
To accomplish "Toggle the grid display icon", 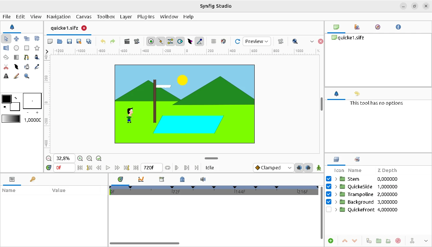I will coord(214,41).
